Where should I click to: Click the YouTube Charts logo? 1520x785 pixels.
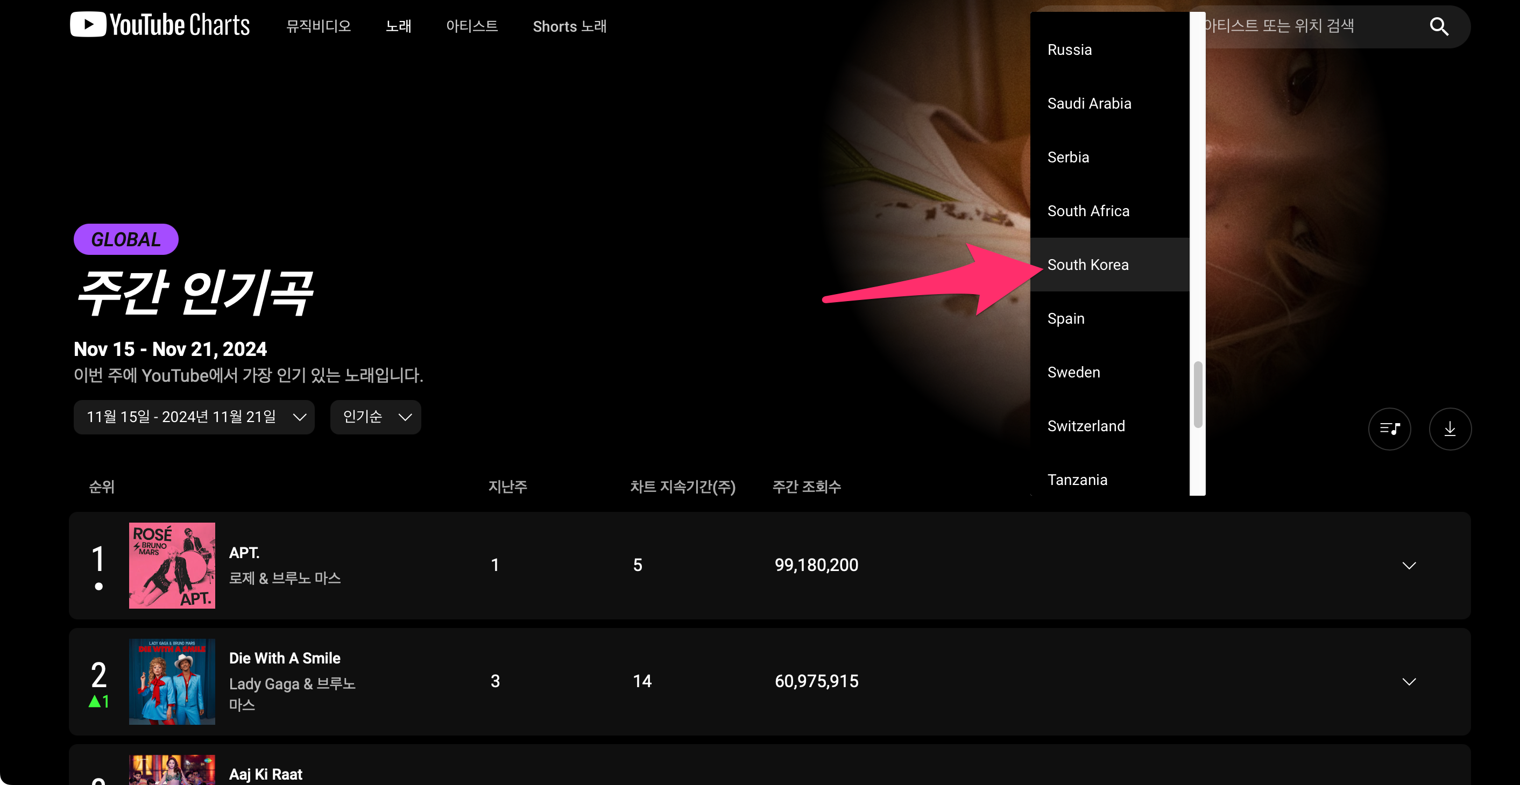coord(160,25)
